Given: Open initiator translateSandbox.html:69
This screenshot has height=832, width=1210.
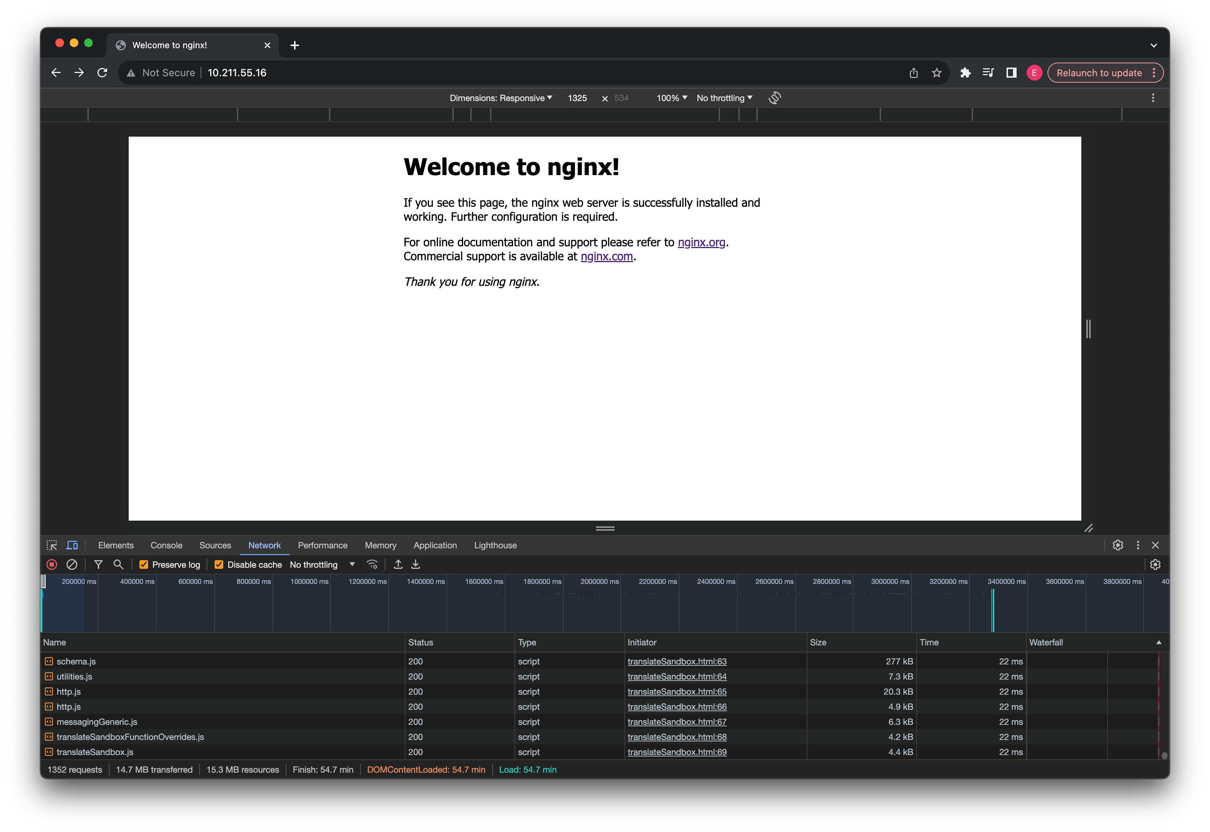Looking at the screenshot, I should (x=677, y=752).
